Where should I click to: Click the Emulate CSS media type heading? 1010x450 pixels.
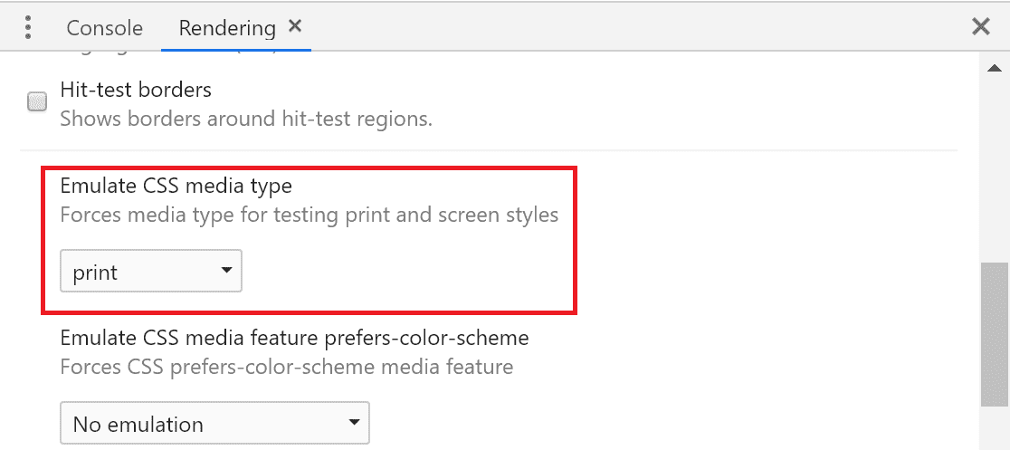tap(176, 187)
